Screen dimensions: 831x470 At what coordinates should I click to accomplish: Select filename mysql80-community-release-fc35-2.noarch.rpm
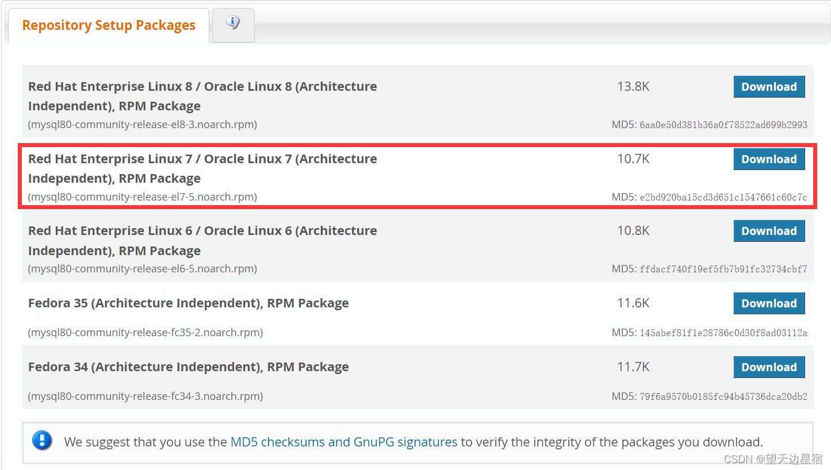[x=145, y=333]
